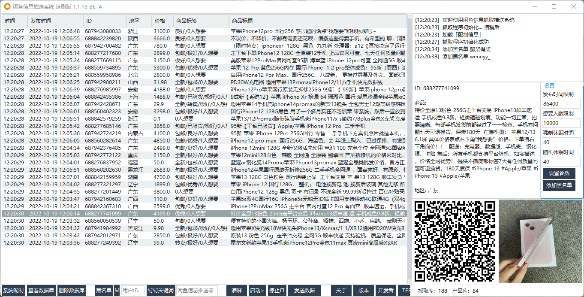Focus the 随机休眠时间 value field
The image size is (584, 297).
click(x=561, y=162)
